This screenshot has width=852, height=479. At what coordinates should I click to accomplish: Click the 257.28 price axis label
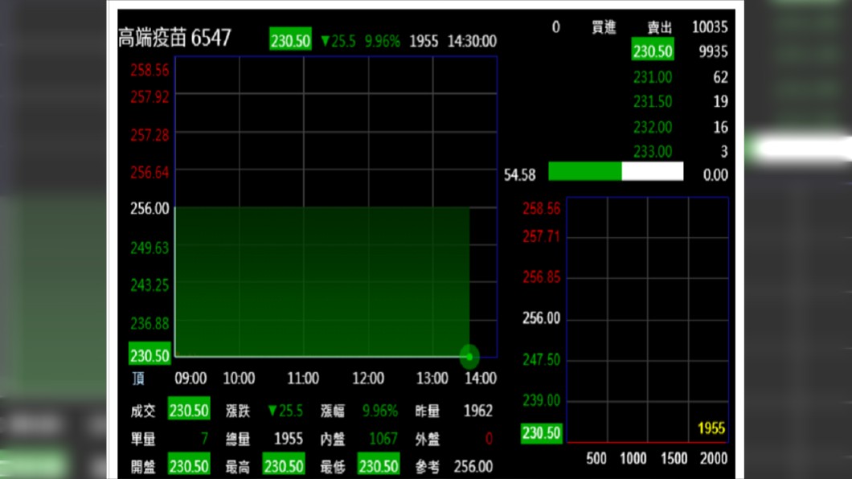coord(150,135)
